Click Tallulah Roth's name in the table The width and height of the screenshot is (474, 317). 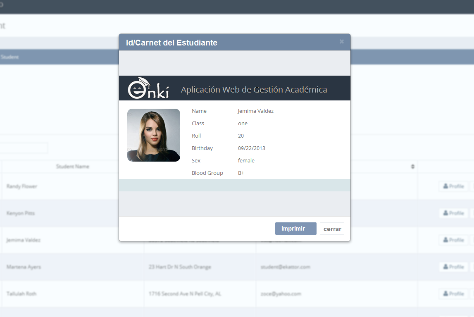pyautogui.click(x=21, y=294)
